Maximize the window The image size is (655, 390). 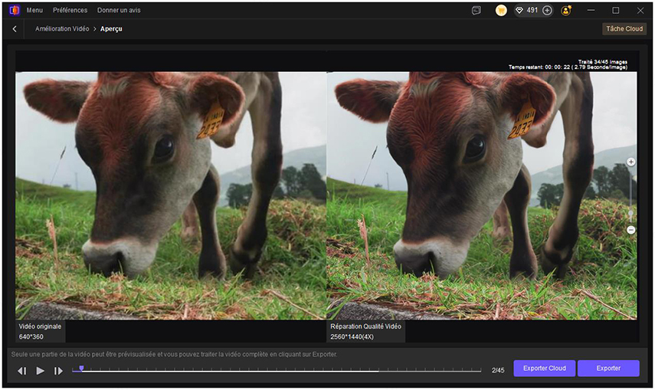click(x=615, y=10)
